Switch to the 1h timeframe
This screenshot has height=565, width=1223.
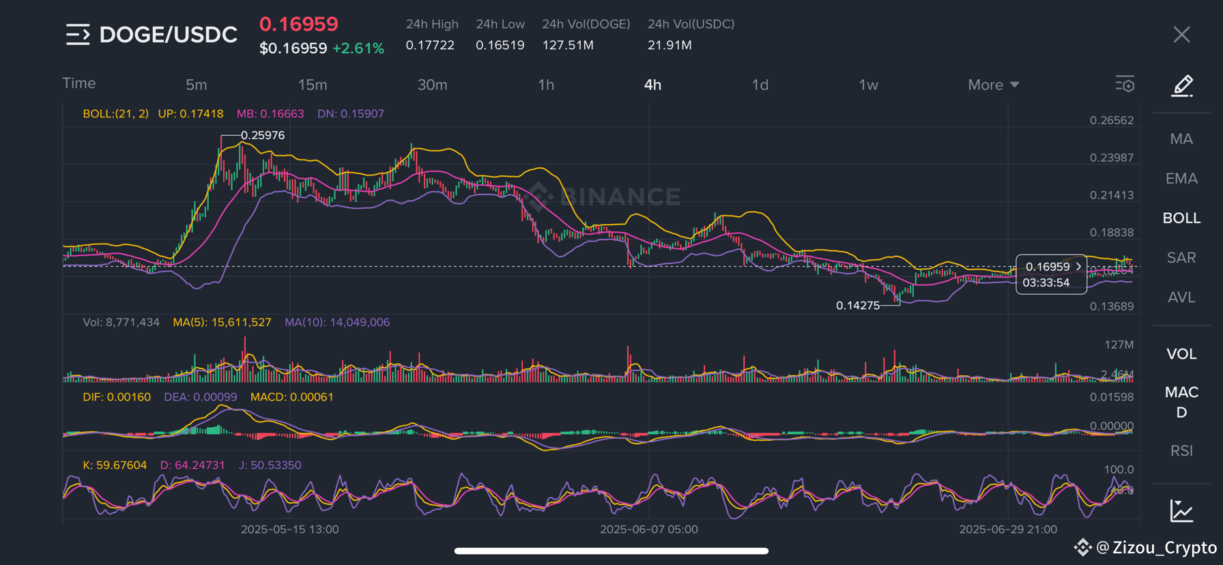click(x=546, y=85)
